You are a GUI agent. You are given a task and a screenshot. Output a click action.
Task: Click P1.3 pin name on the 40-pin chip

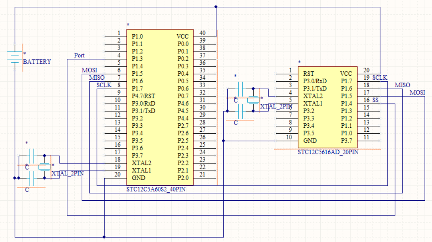pyautogui.click(x=137, y=59)
